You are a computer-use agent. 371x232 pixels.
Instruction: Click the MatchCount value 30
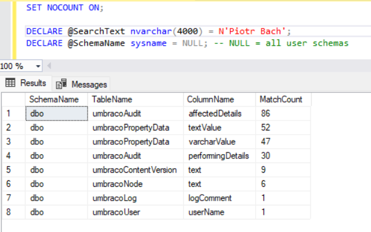[283, 156]
